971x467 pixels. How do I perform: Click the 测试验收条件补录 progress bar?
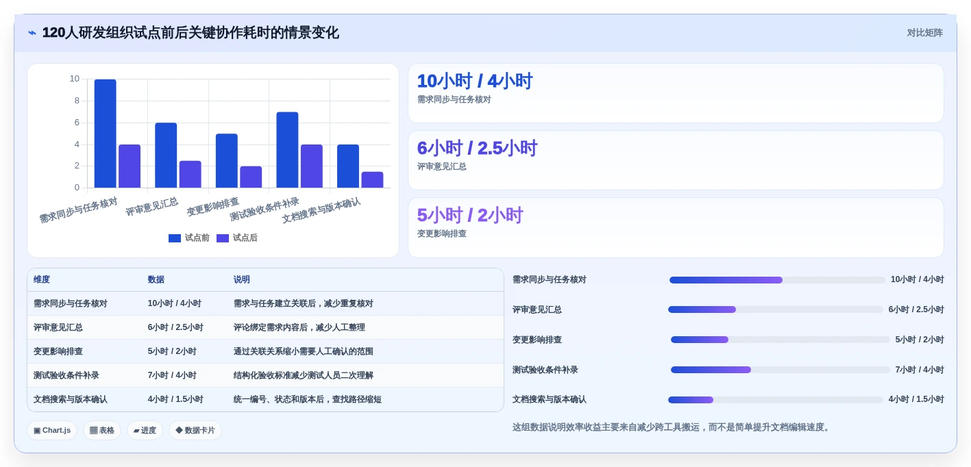781,370
